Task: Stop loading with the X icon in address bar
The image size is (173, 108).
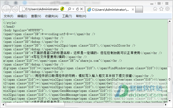Action: point(81,9)
